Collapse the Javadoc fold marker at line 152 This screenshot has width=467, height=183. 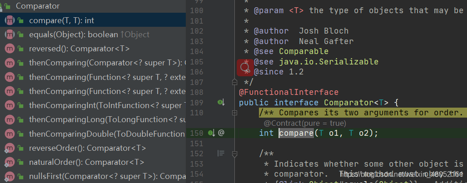tap(234, 154)
